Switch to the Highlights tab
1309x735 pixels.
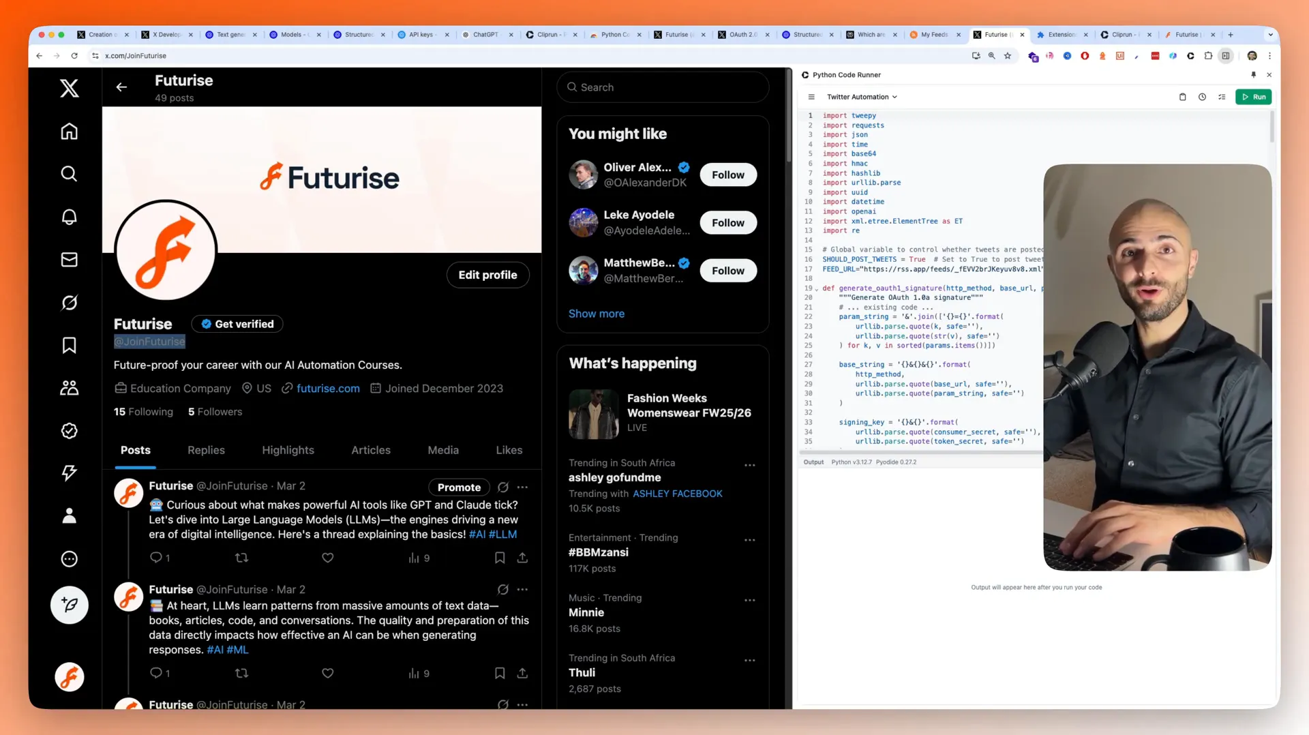[288, 450]
